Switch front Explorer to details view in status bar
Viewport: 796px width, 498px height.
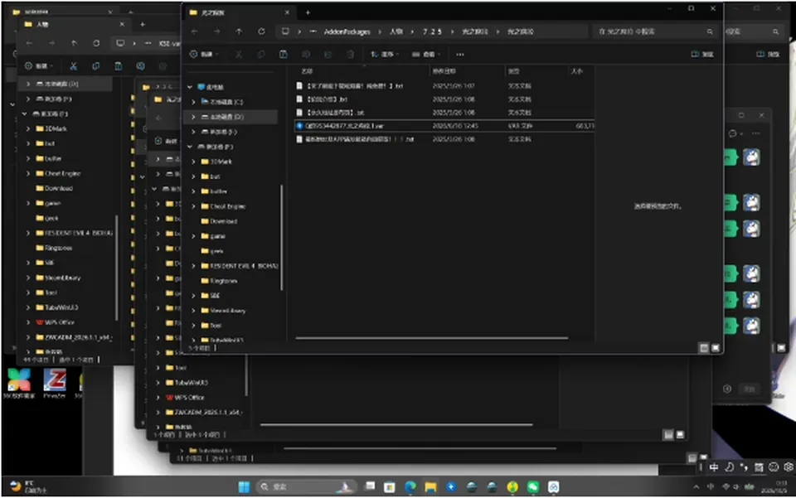704,348
